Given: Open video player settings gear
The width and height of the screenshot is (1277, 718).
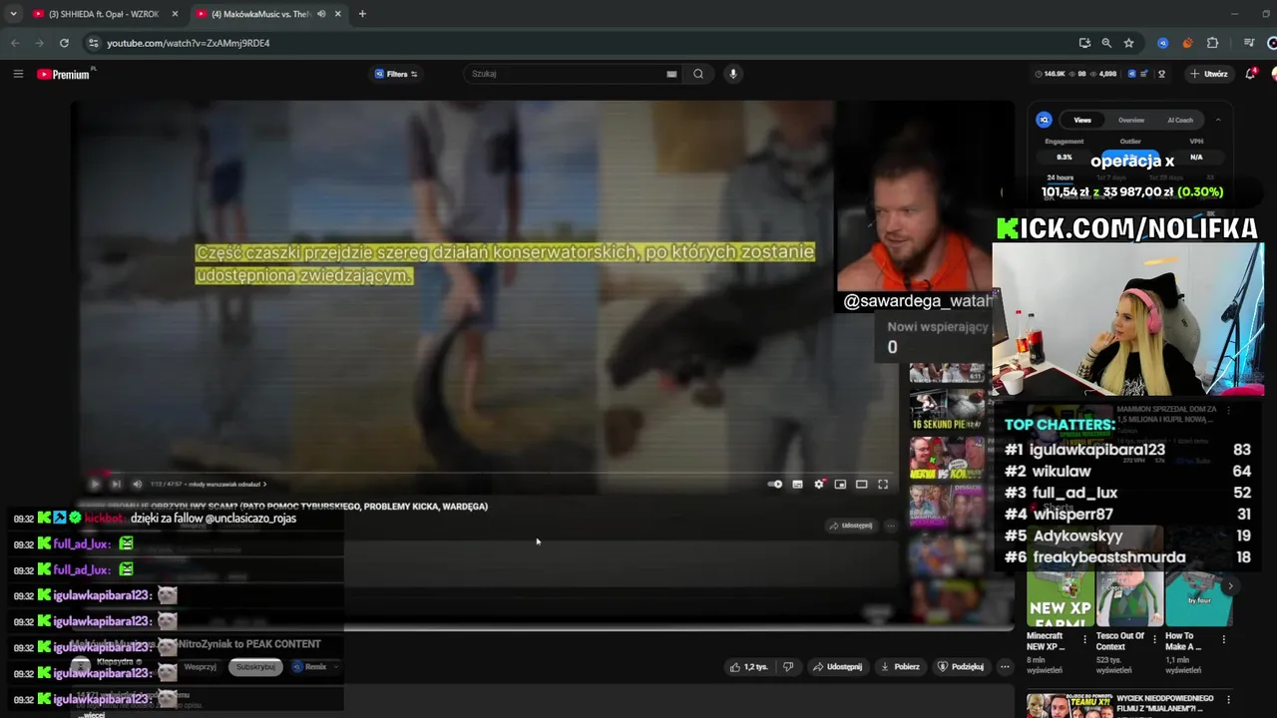Looking at the screenshot, I should (819, 485).
